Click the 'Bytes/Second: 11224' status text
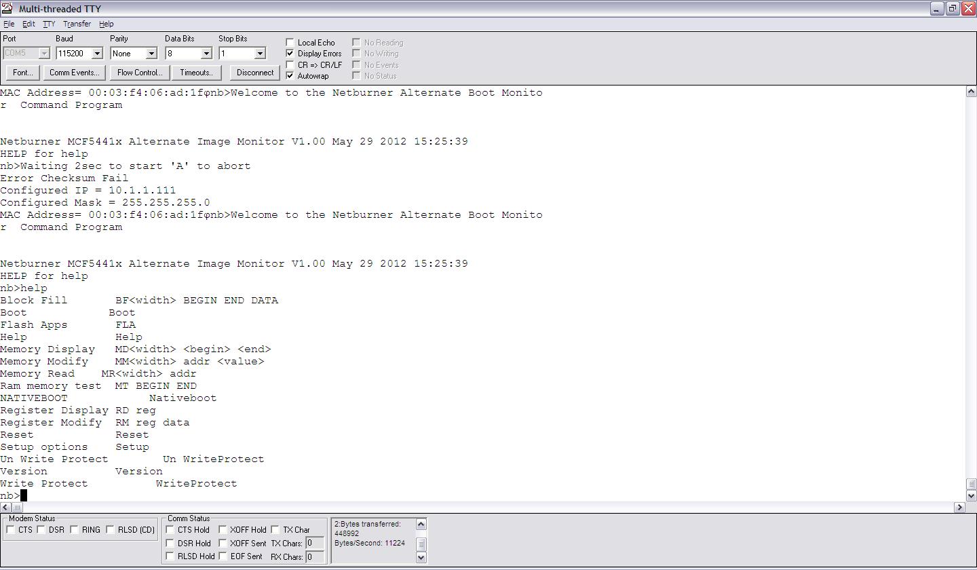977x570 pixels. tap(370, 544)
